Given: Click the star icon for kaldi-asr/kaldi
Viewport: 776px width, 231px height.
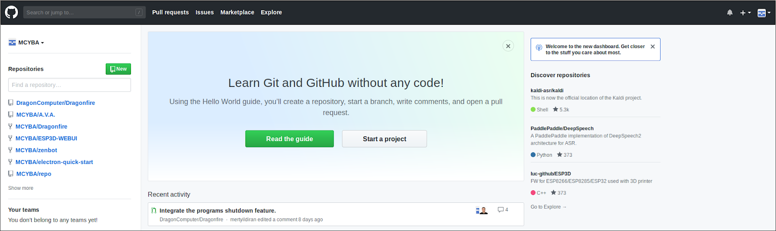Looking at the screenshot, I should [555, 109].
